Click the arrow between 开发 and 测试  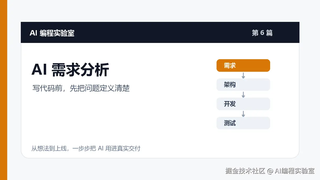(243, 114)
